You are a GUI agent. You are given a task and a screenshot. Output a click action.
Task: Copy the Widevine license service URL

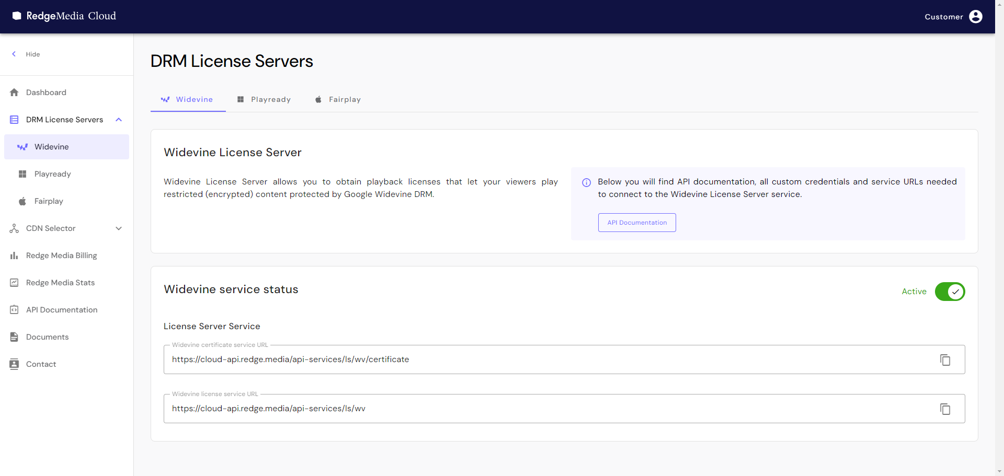pyautogui.click(x=944, y=409)
